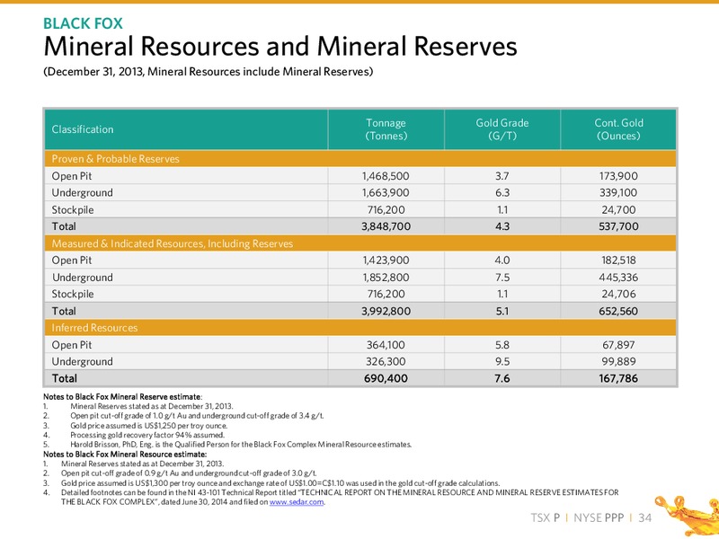The width and height of the screenshot is (719, 539).
Task: Select the 99,889 ounces cell
Action: pos(618,362)
